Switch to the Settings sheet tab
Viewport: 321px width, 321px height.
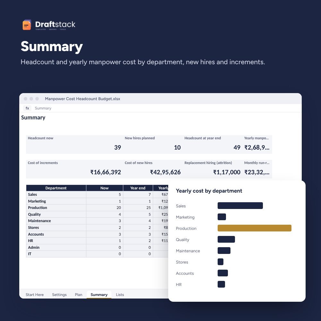[59, 295]
